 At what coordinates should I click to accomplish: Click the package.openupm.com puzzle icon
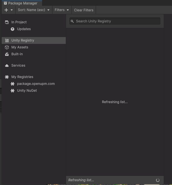tap(13, 84)
